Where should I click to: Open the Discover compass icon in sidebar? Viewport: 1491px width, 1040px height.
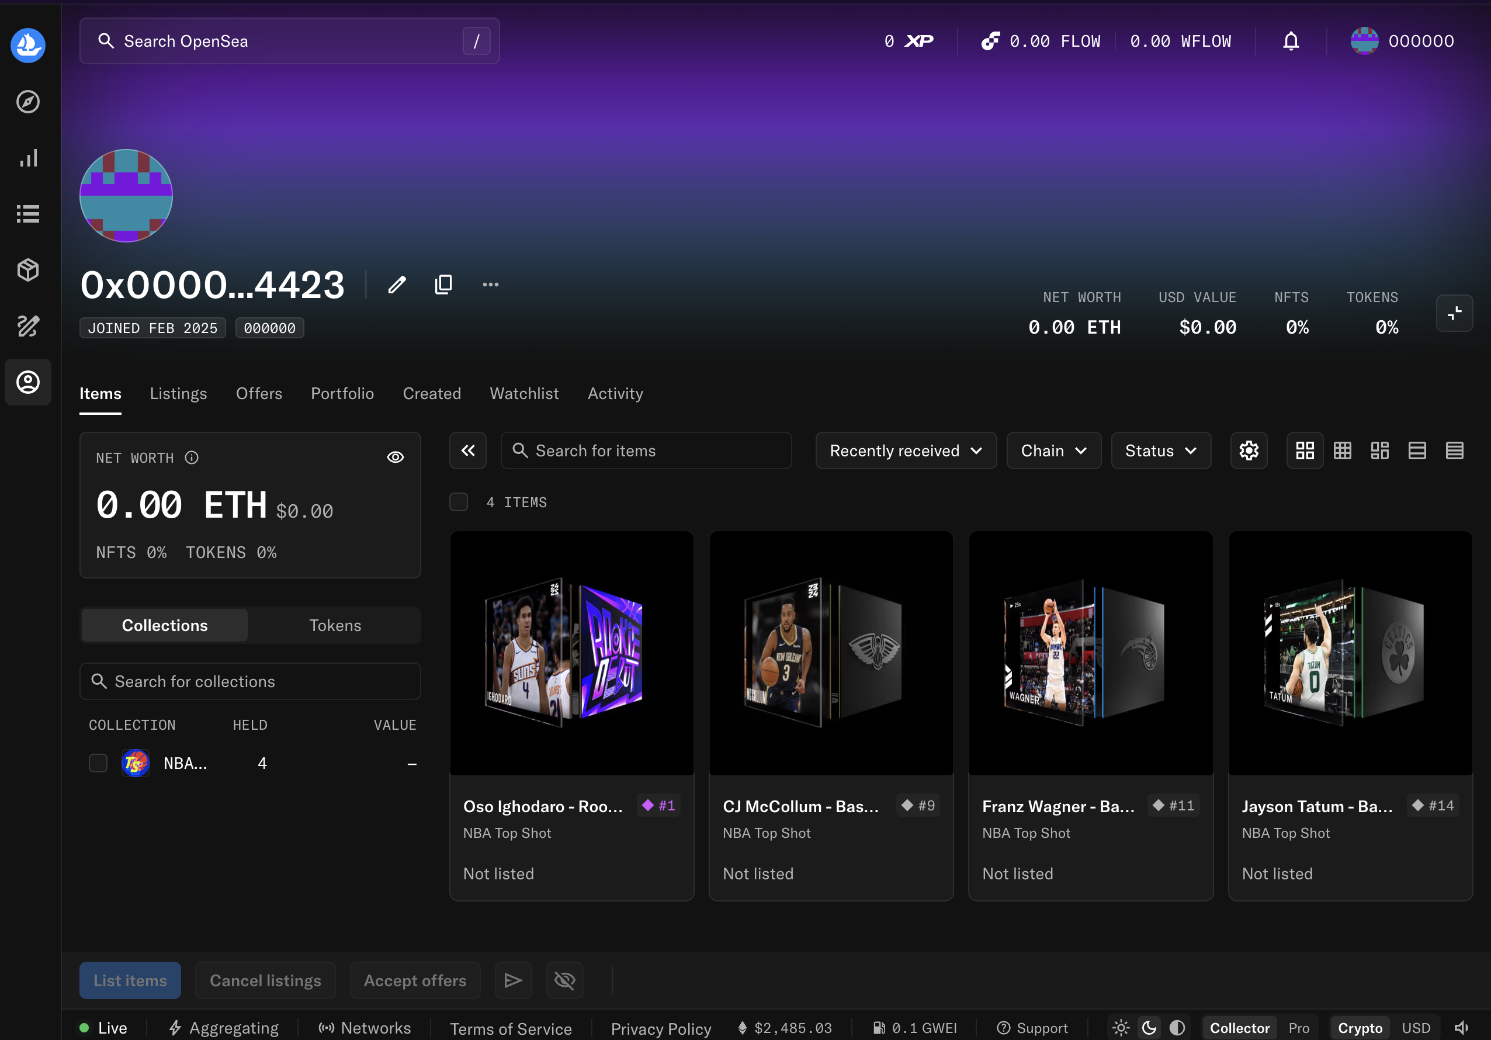(28, 101)
